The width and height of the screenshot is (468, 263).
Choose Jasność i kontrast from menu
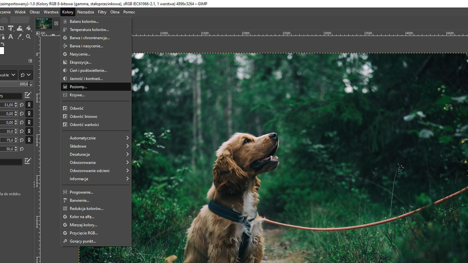click(86, 78)
